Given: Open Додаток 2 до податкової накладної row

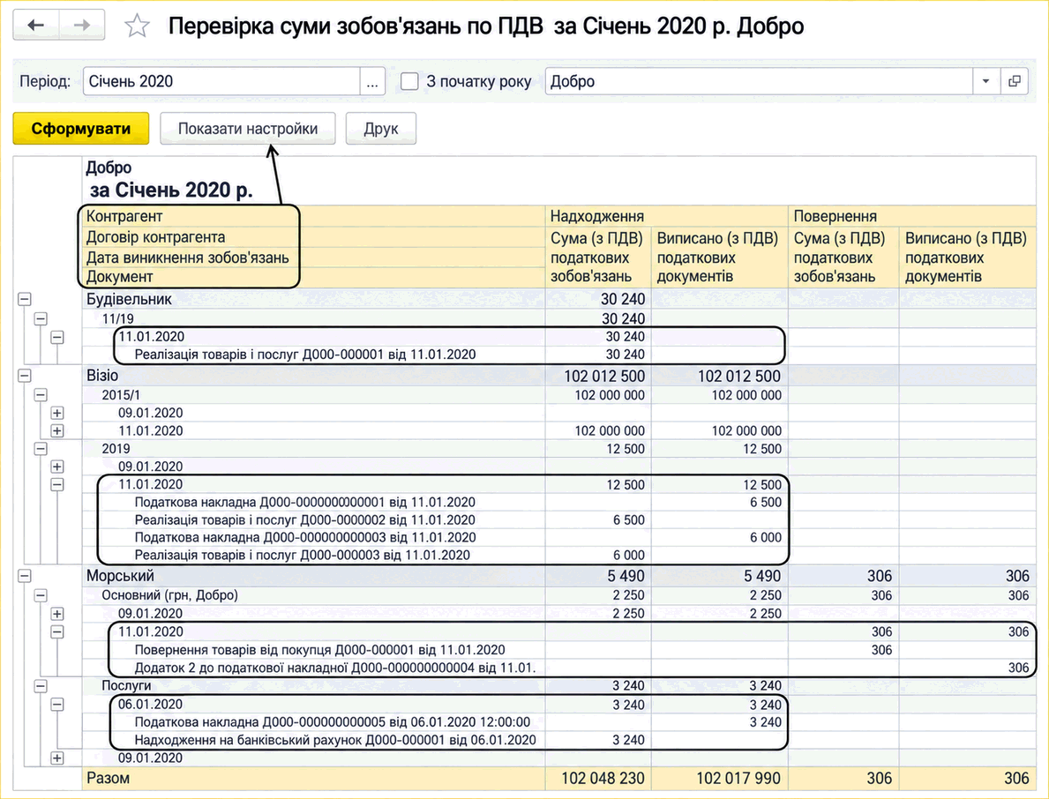Looking at the screenshot, I should tap(335, 668).
